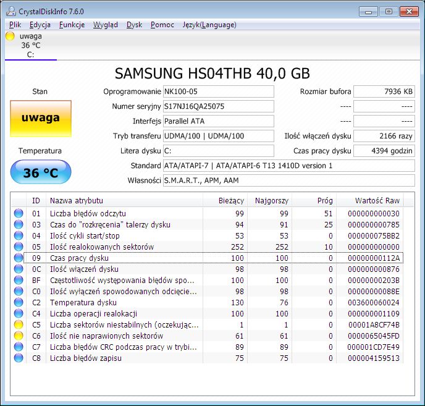
Task: Click blue status icon for attribute C8
Action: click(19, 358)
